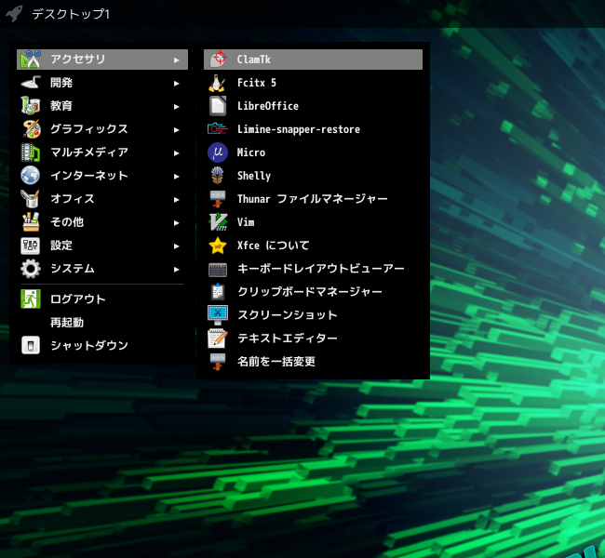Choose ログアウト from the menu
Screen dimensions: 605x558
(102, 299)
